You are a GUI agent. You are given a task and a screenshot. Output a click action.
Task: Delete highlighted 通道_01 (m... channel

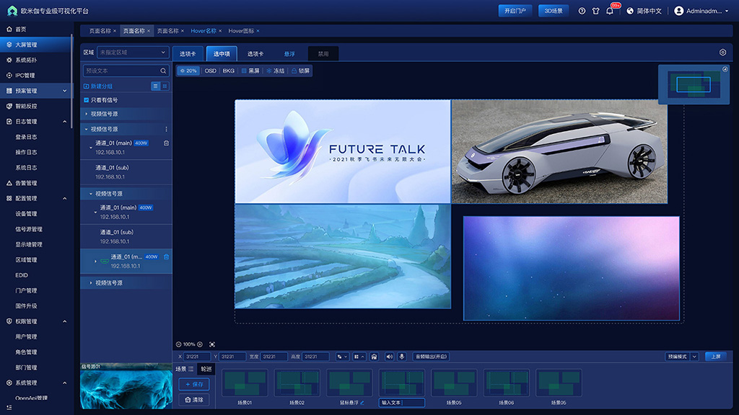tap(166, 257)
